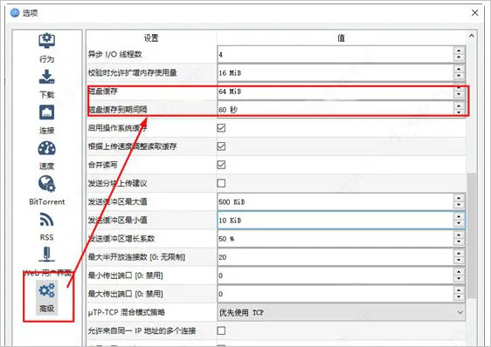Open the 行为 (Behavior) settings icon
491x347 pixels.
click(x=46, y=41)
